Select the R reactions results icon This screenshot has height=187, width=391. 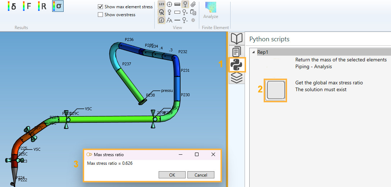pos(42,6)
